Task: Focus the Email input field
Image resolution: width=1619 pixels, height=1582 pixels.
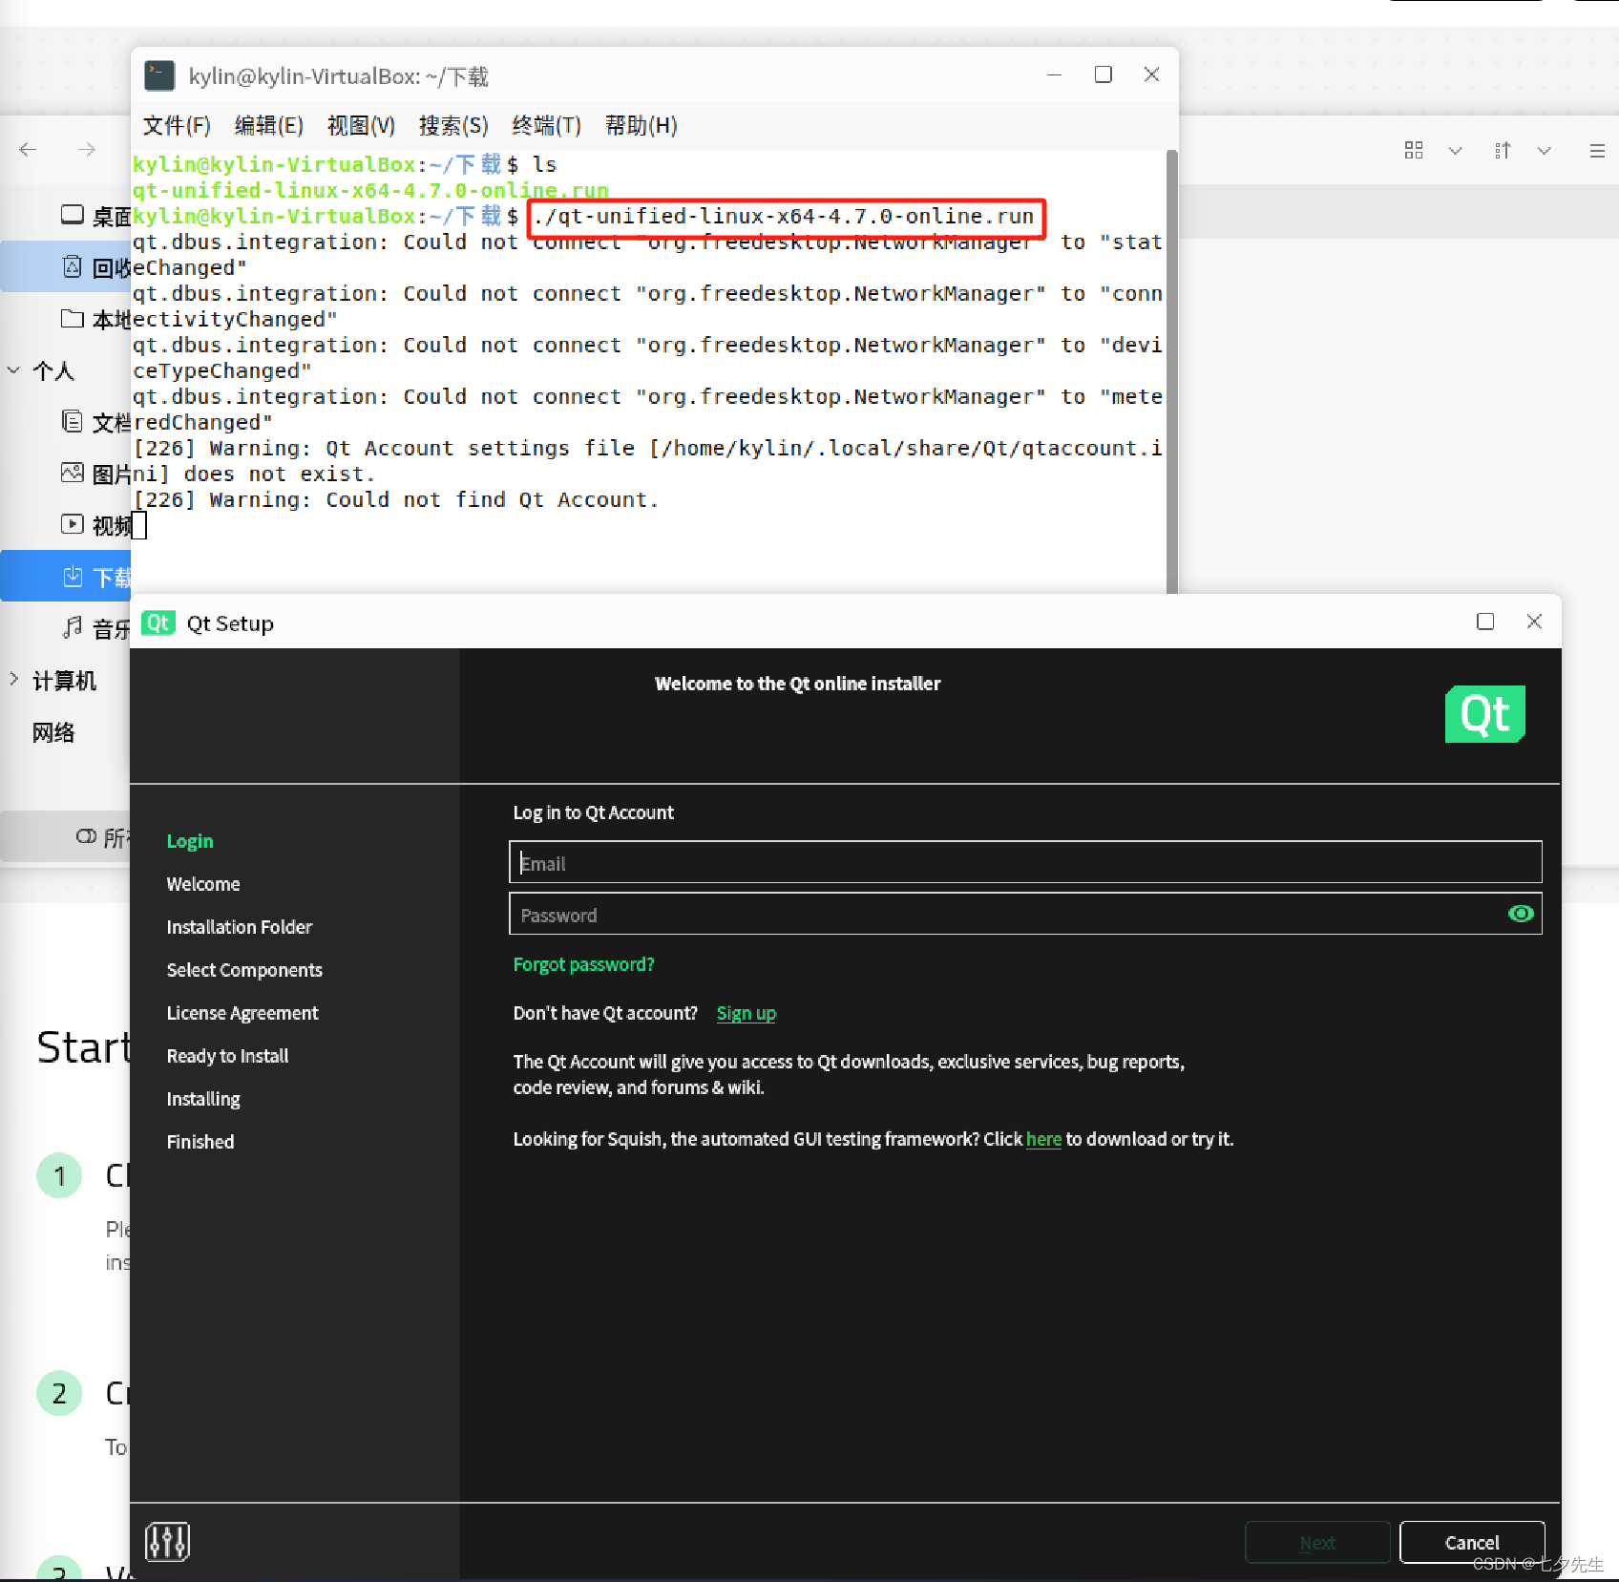Action: tap(1025, 862)
